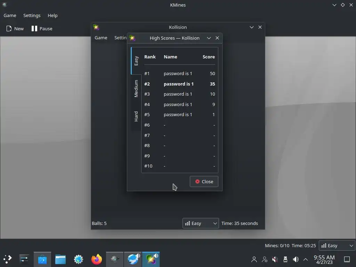Click the empty rank #6 row
The height and width of the screenshot is (267, 356).
pos(180,125)
